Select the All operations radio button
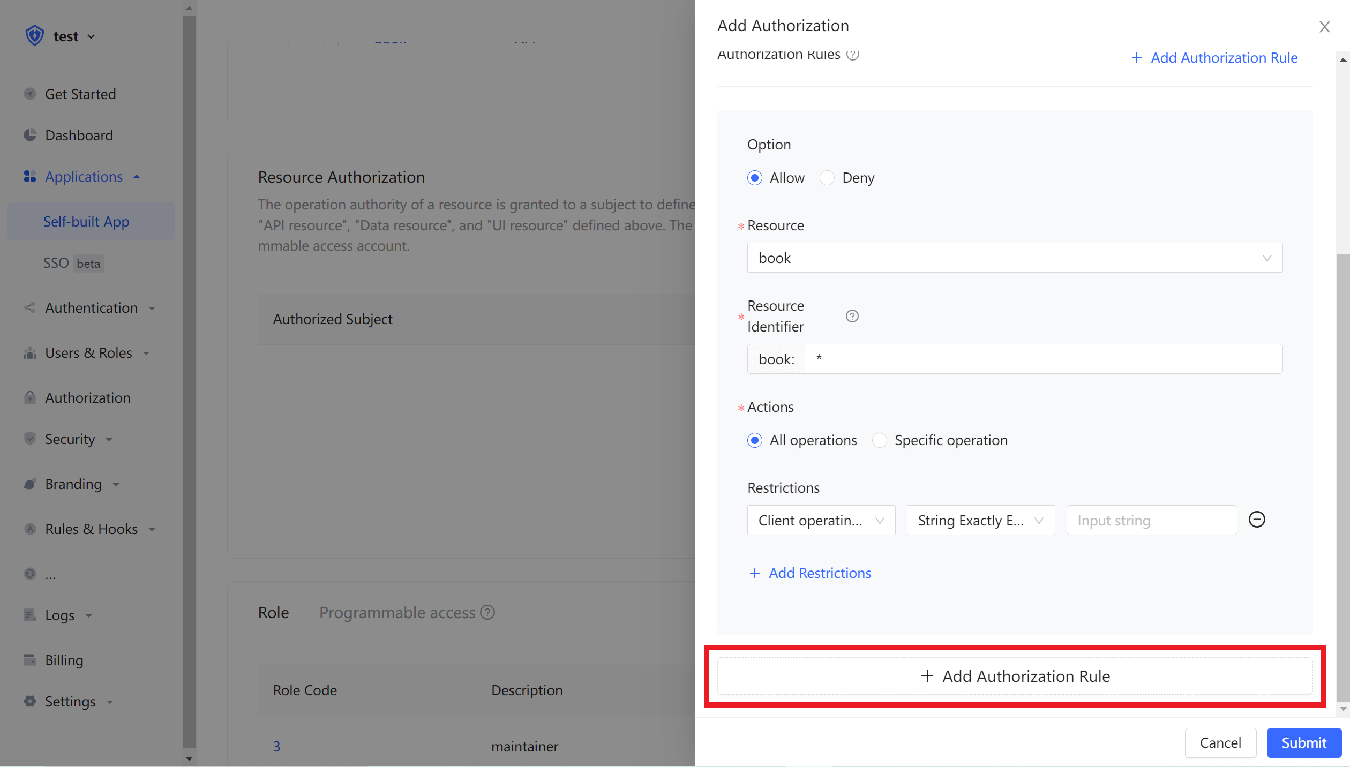The width and height of the screenshot is (1350, 767). pos(755,440)
